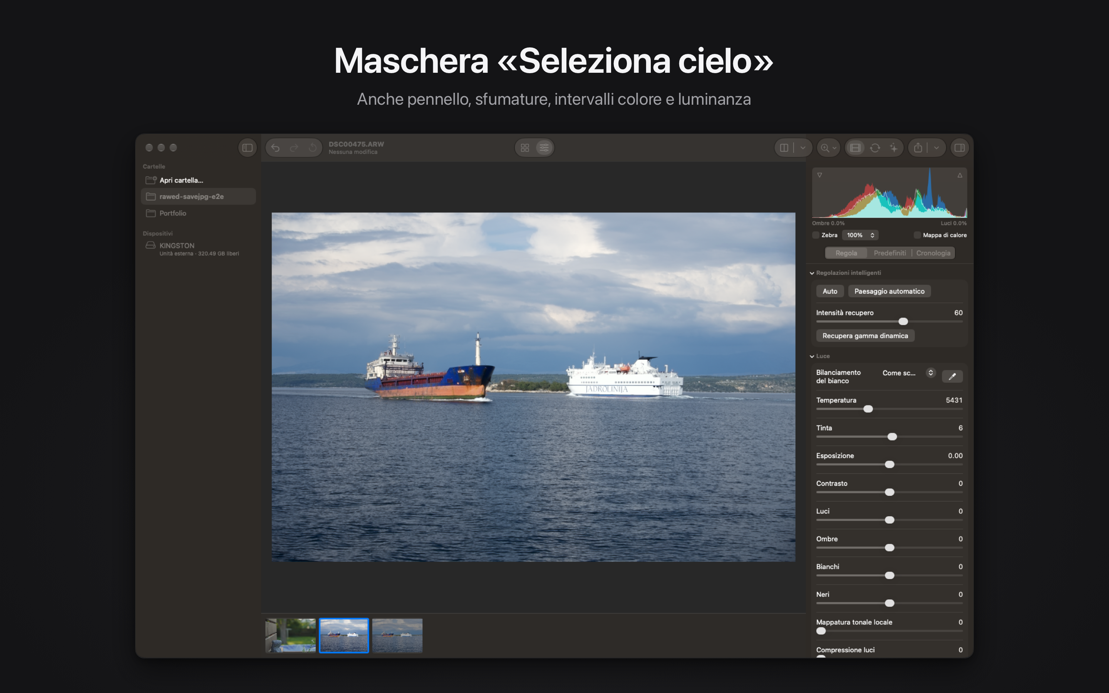This screenshot has width=1109, height=693.
Task: Enable the Mappa di calore checkbox
Action: click(x=917, y=235)
